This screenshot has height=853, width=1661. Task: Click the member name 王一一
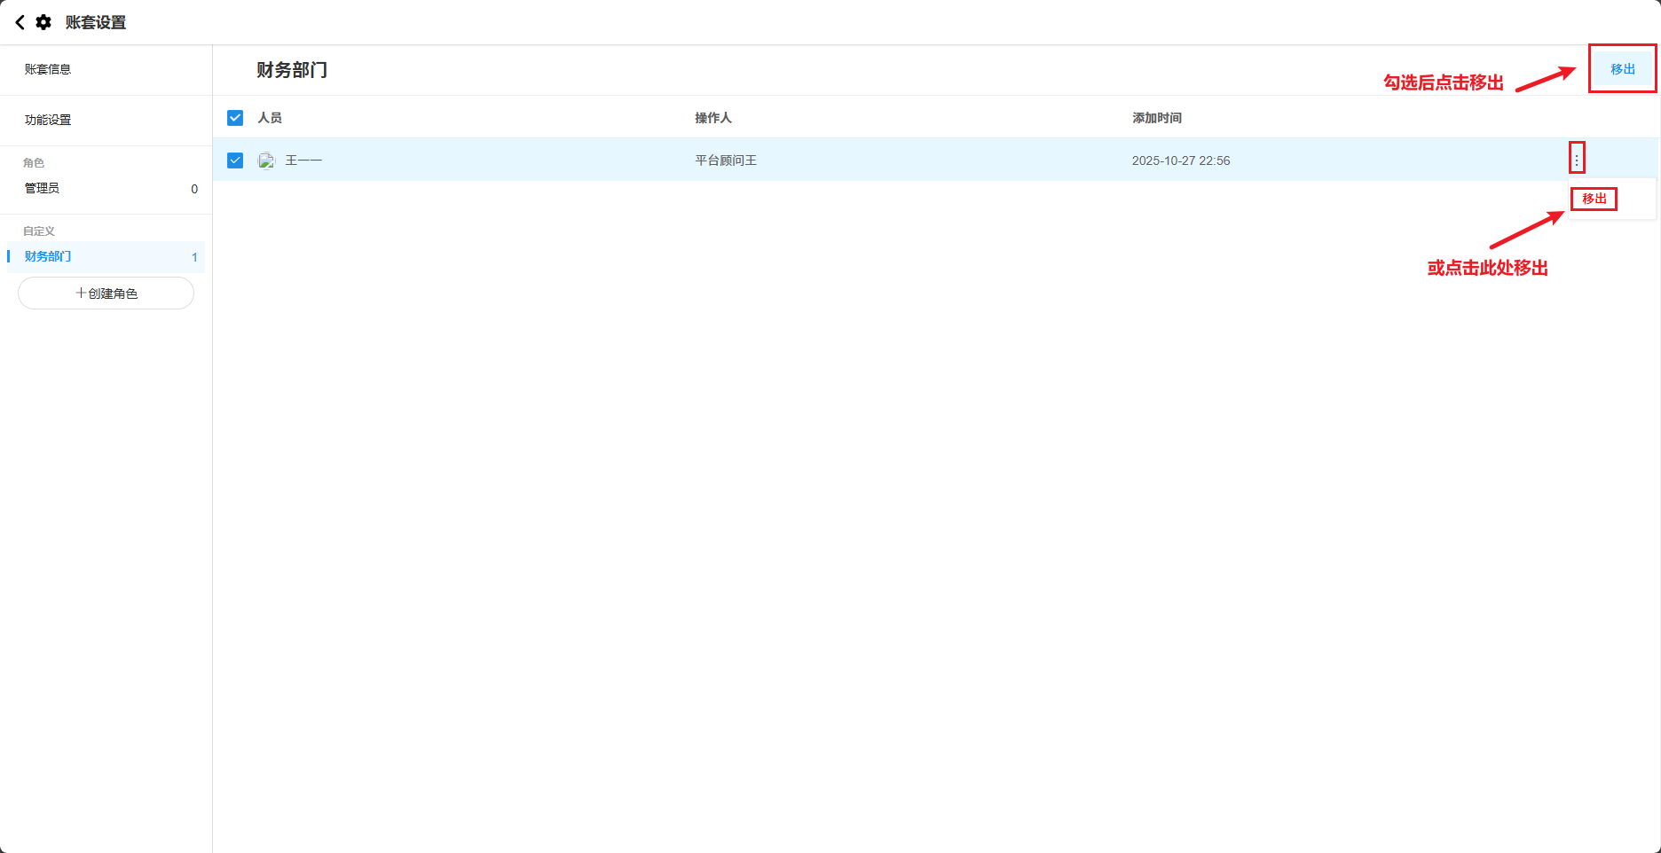pyautogui.click(x=303, y=160)
